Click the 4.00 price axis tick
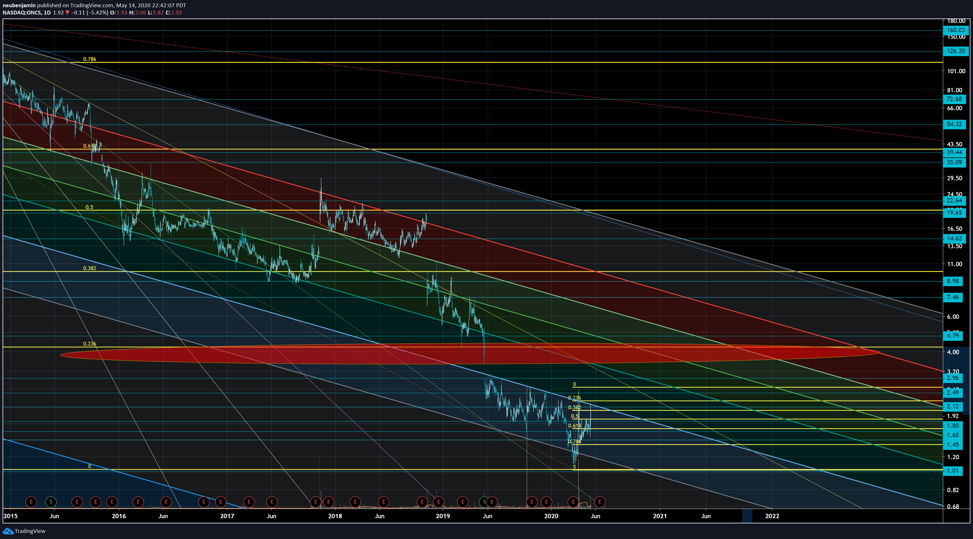973x539 pixels. (x=953, y=352)
